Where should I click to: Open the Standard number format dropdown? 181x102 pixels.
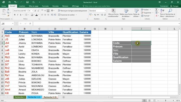click(105, 11)
